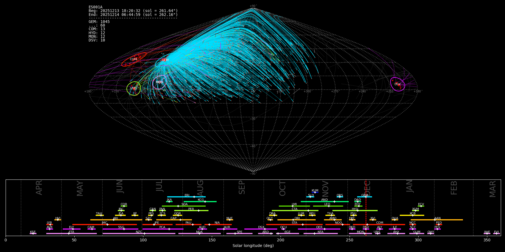This screenshot has height=252, width=505.
Task: Click the COM radiant ellipse label on sky map
Action: (134, 59)
